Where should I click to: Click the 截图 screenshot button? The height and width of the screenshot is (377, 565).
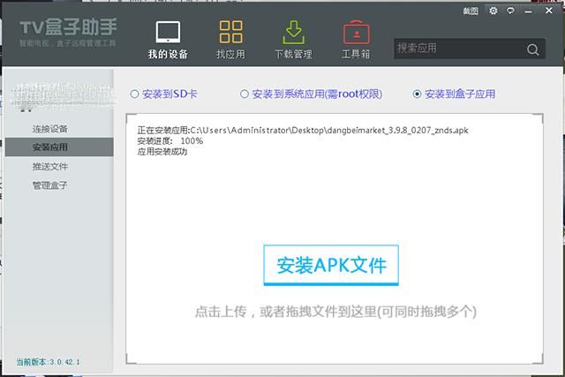point(471,11)
